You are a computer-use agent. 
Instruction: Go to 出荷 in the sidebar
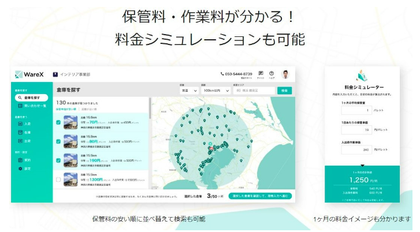pyautogui.click(x=24, y=141)
